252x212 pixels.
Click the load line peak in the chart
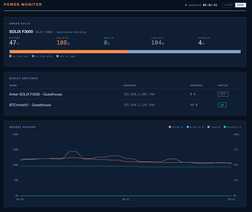73,152
